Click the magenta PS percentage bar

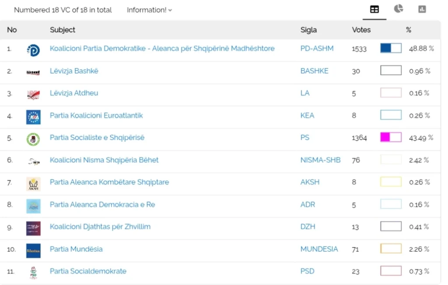click(391, 137)
